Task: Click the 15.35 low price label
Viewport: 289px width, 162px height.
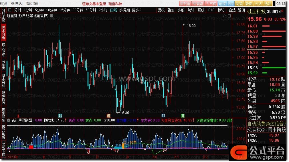Action: (x=124, y=113)
